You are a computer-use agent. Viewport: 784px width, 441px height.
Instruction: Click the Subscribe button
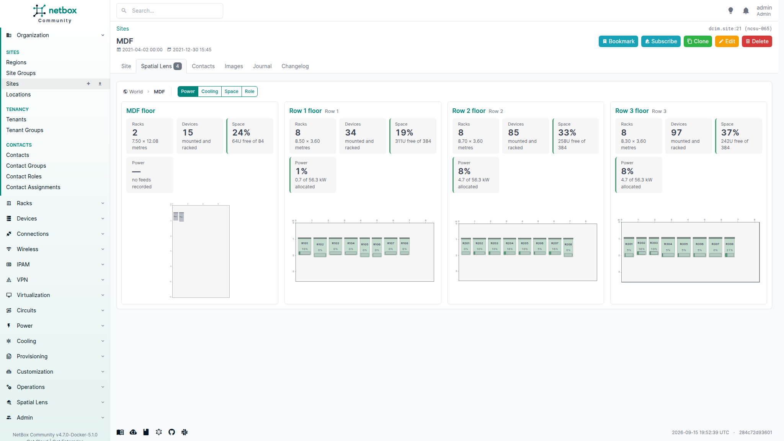coord(661,41)
